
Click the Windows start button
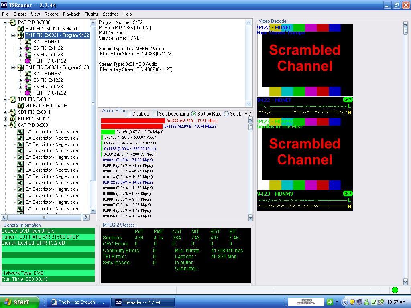tap(19, 302)
